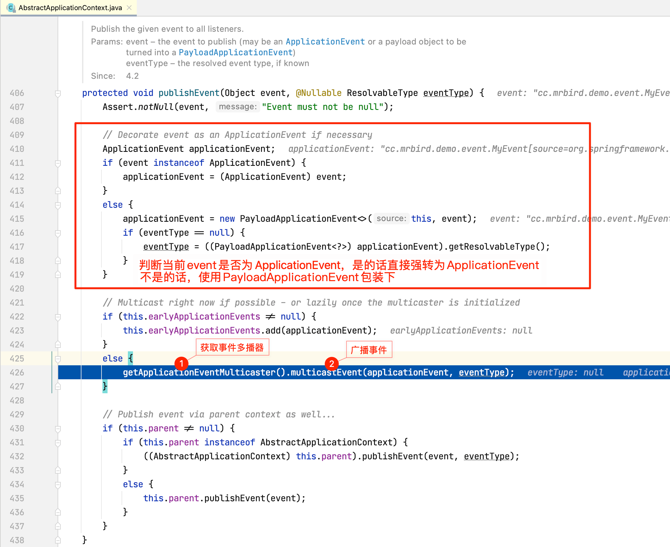Click the red annotation circle numbered 1

tap(181, 363)
